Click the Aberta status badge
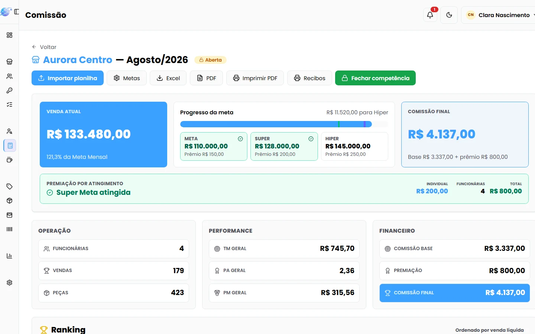 click(210, 60)
